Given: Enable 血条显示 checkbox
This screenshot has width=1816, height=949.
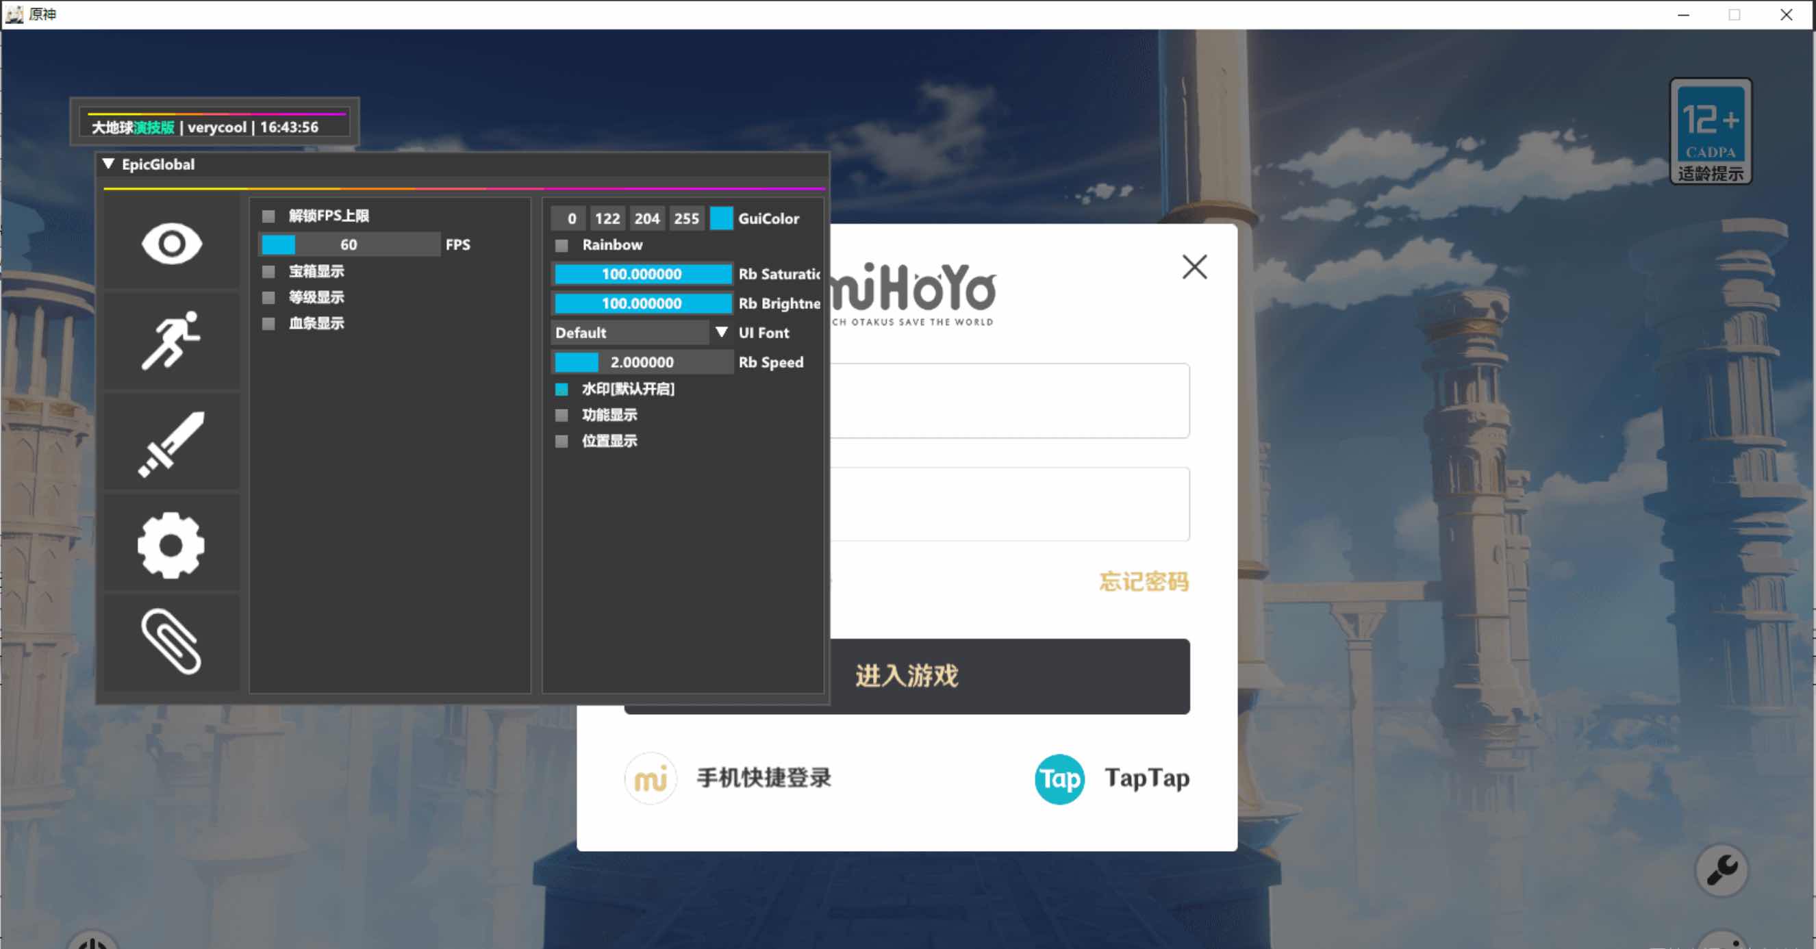Looking at the screenshot, I should (268, 324).
